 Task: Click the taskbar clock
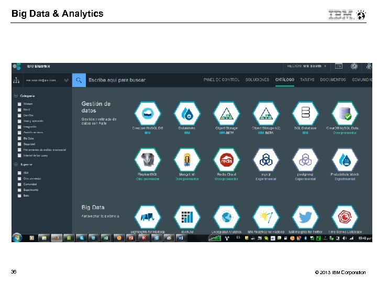point(365,238)
